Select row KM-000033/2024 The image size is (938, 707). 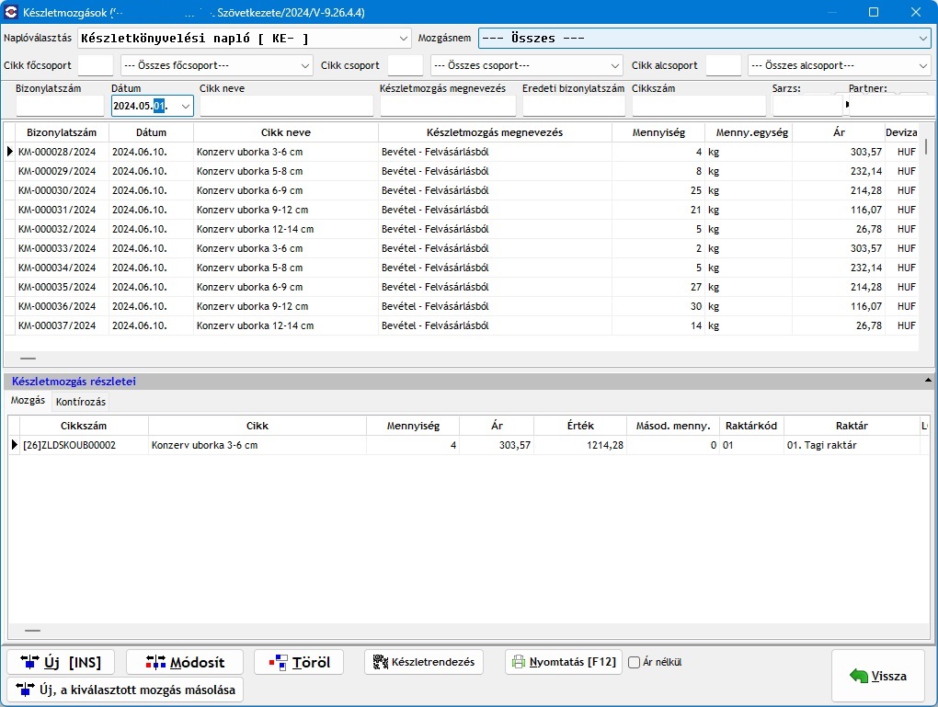pyautogui.click(x=461, y=248)
